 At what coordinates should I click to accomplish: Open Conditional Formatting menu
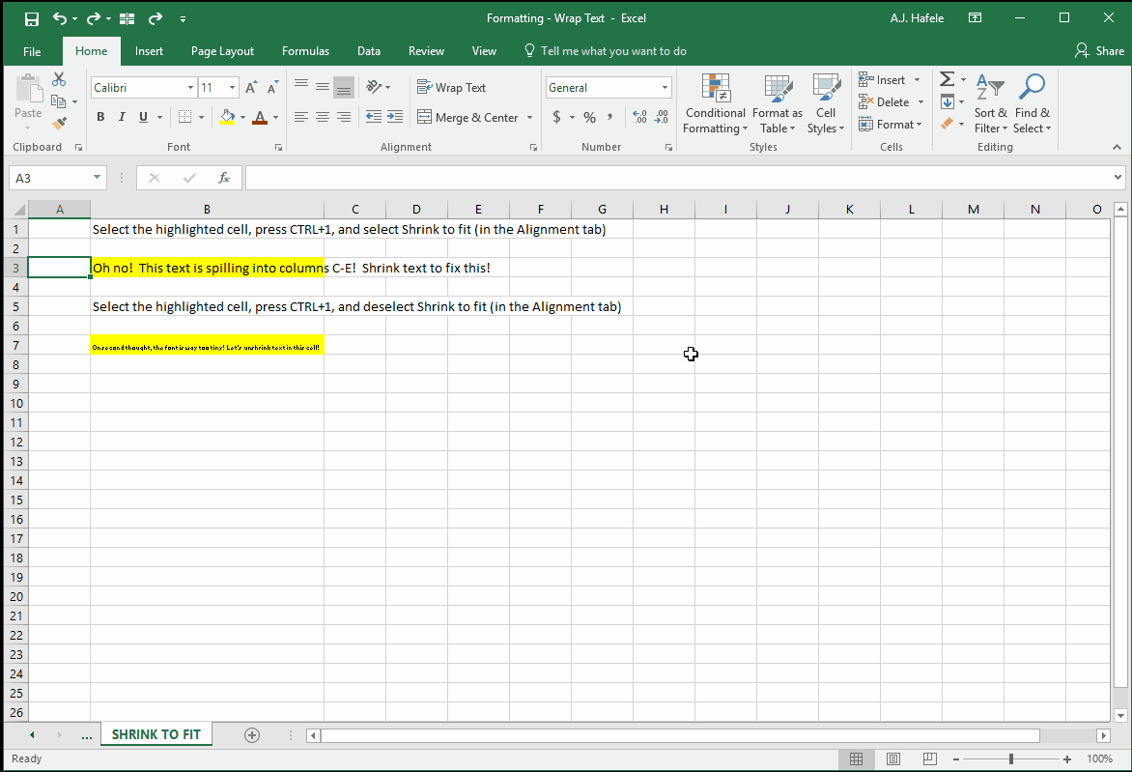716,104
